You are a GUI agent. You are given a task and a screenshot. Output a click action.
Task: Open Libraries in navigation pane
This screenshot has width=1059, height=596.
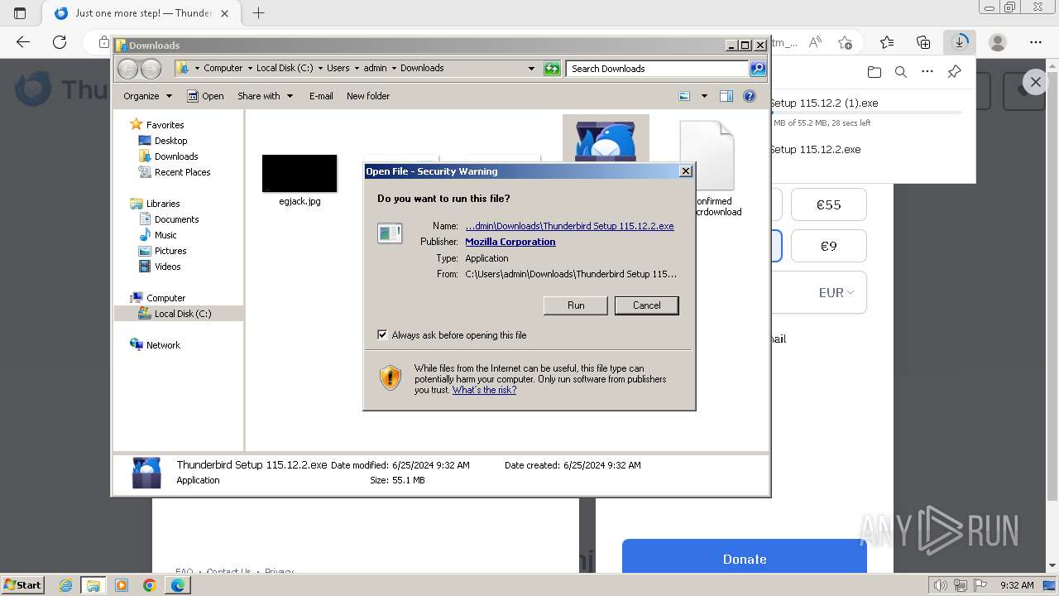tap(163, 204)
